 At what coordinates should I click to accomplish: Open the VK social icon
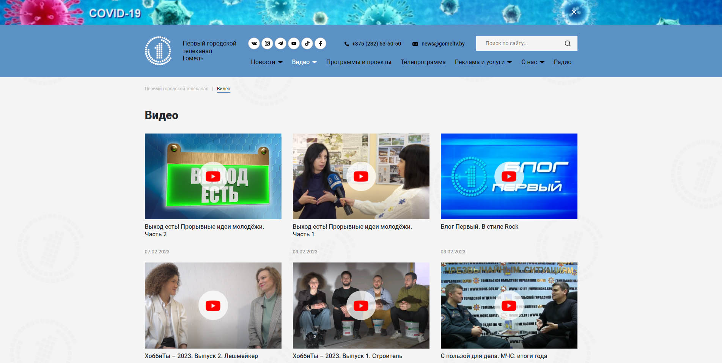pyautogui.click(x=254, y=44)
